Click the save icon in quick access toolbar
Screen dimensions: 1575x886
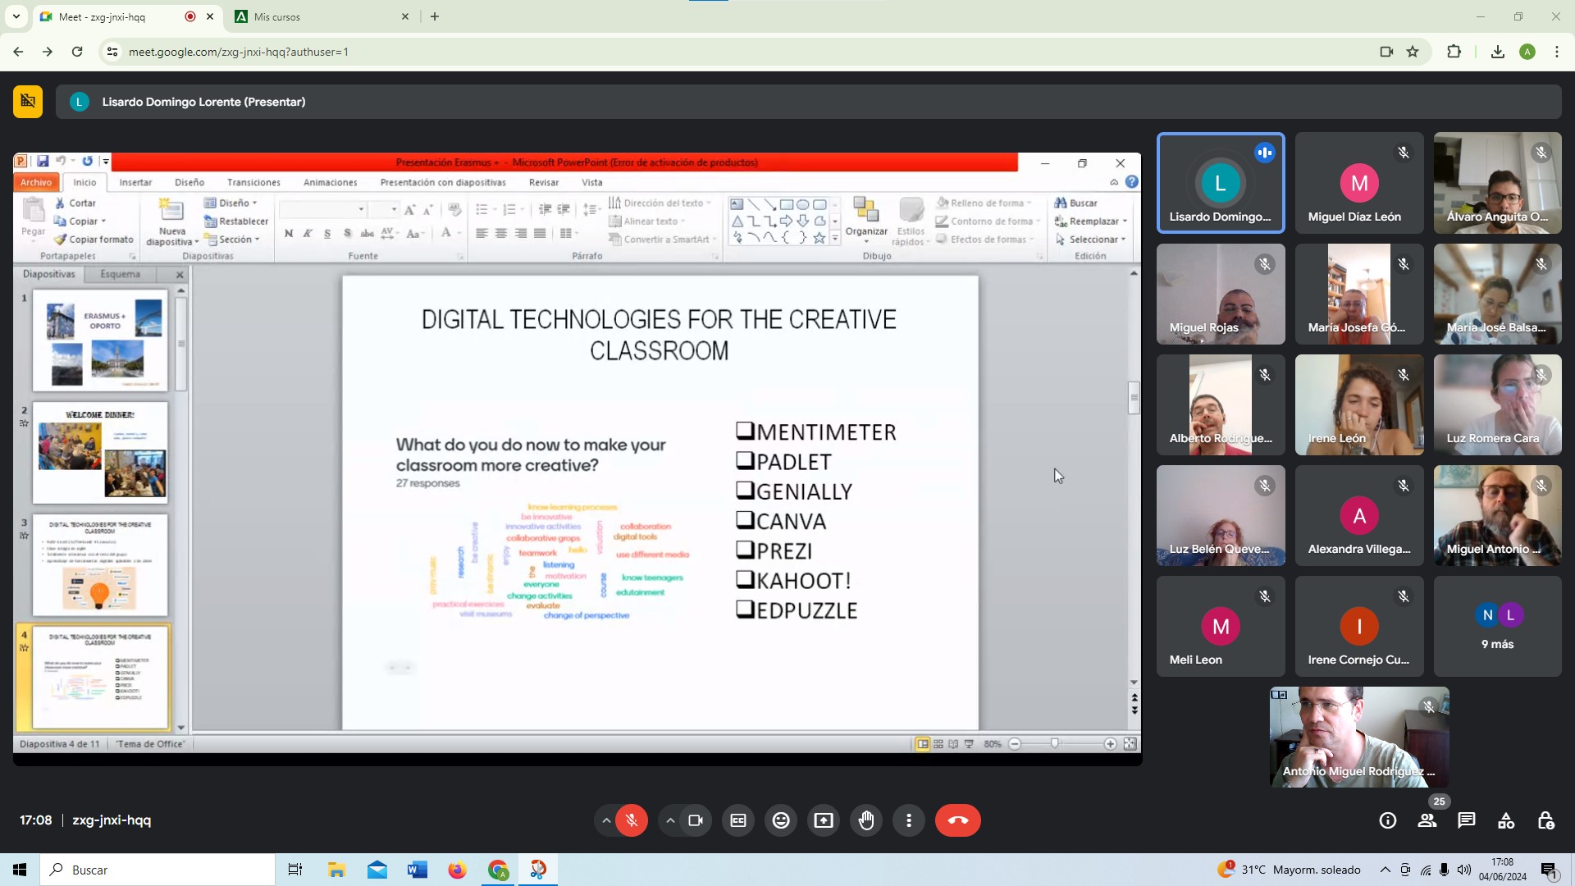(x=43, y=162)
